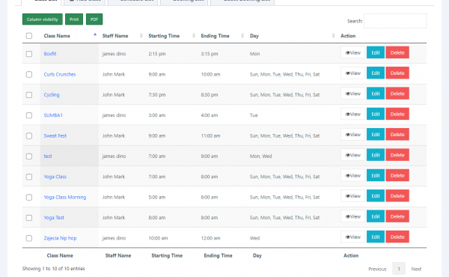Select the Yoga Test row checkbox

point(29,218)
